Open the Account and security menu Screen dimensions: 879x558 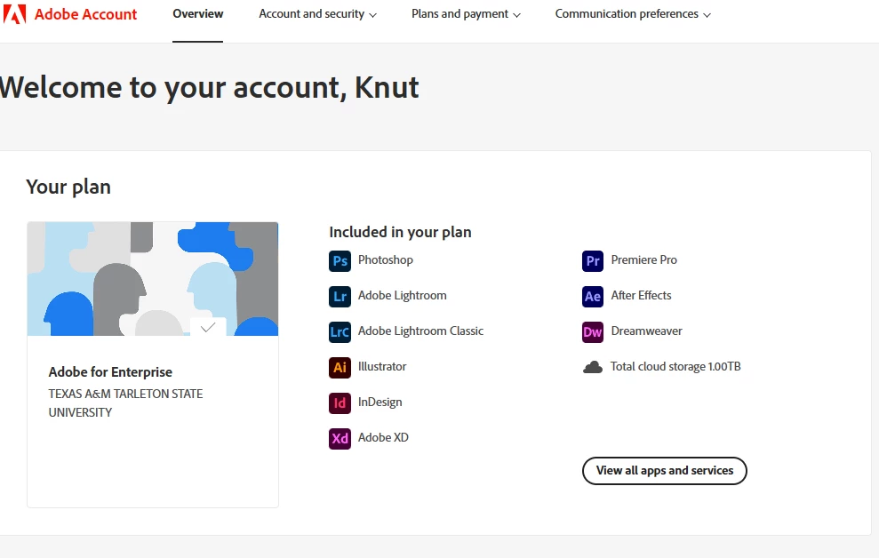[317, 14]
